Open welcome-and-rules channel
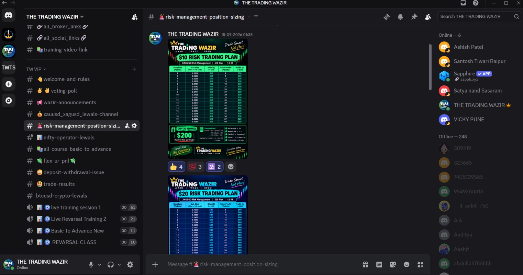 pyautogui.click(x=81, y=79)
